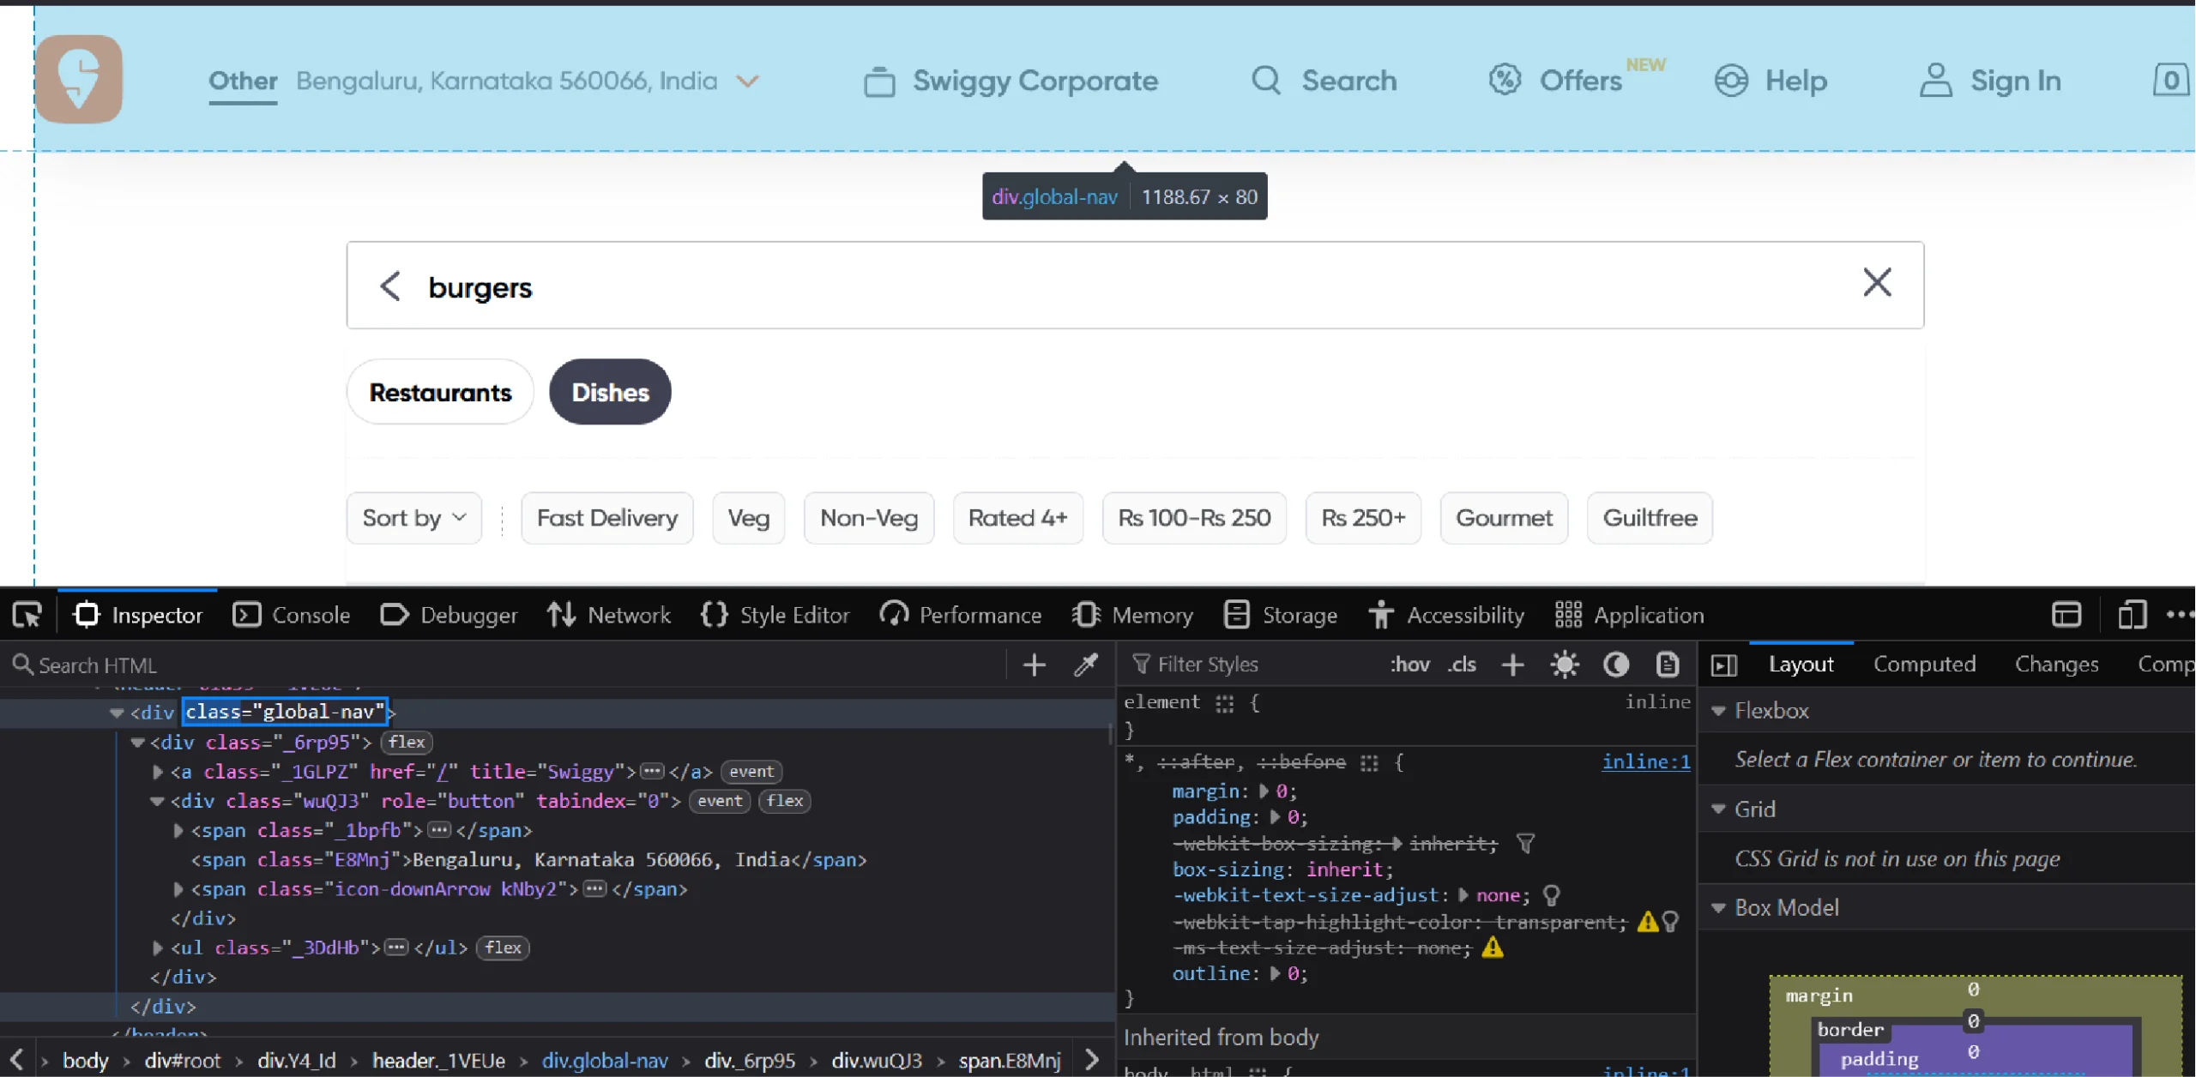Expand the a class _1GLPZ node
The image size is (2196, 1077).
[x=158, y=772]
